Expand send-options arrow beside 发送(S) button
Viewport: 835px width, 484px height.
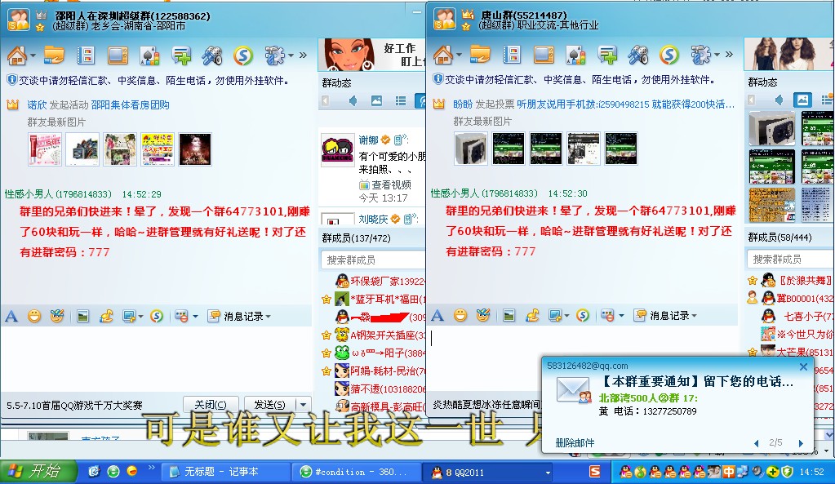[x=303, y=405]
